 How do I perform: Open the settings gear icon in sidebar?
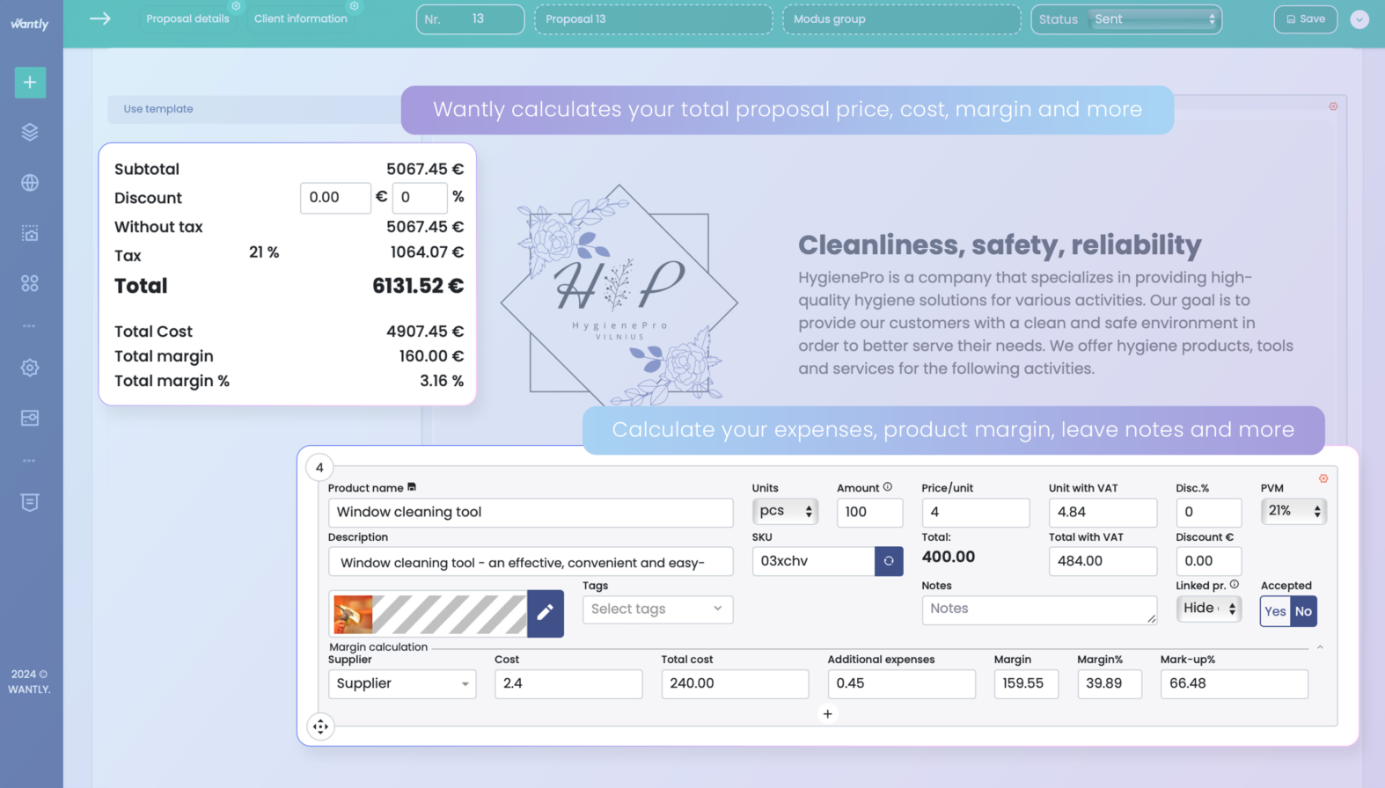pos(30,368)
